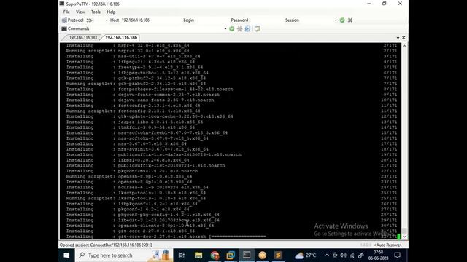Click the green send-command icon
The image size is (467, 262).
click(232, 29)
